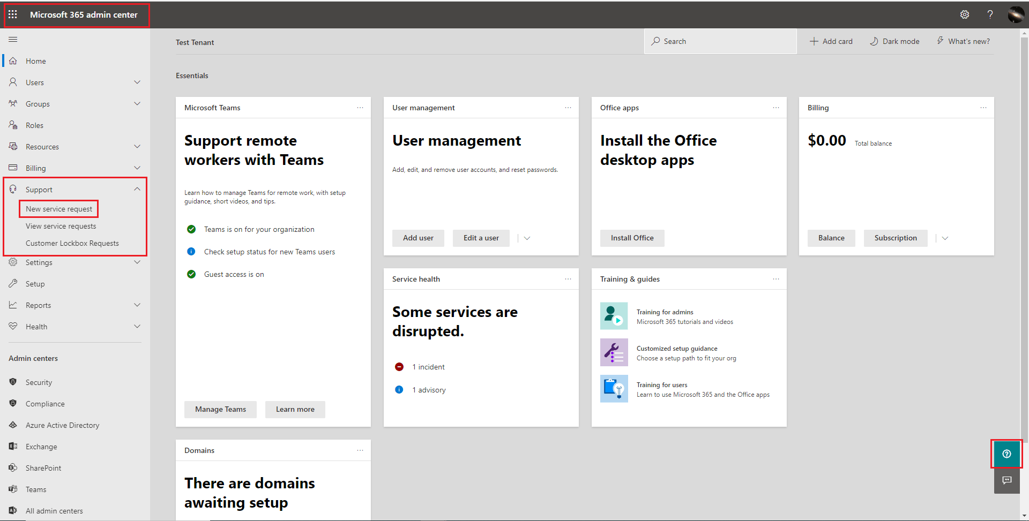Open the account profile picture

click(x=1016, y=14)
